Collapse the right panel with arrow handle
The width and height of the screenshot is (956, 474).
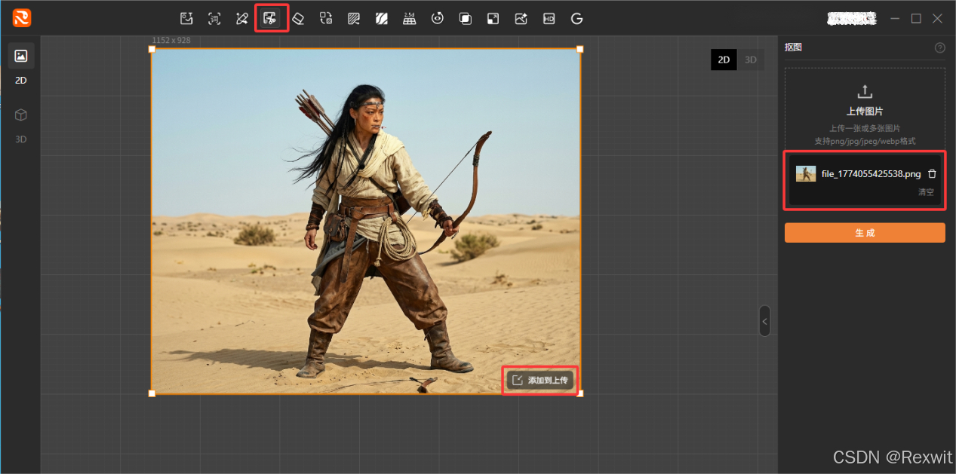click(764, 321)
